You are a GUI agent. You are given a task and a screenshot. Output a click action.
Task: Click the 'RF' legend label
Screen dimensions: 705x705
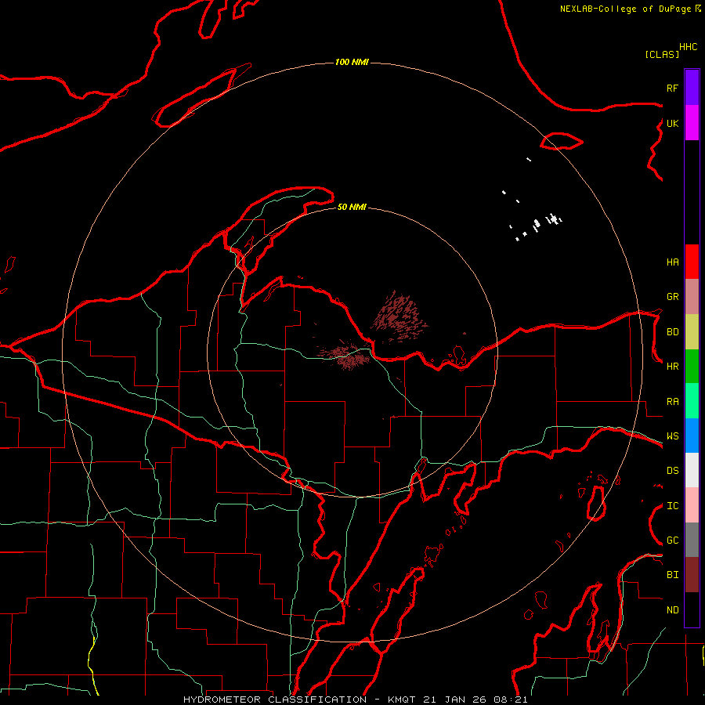[x=673, y=88]
